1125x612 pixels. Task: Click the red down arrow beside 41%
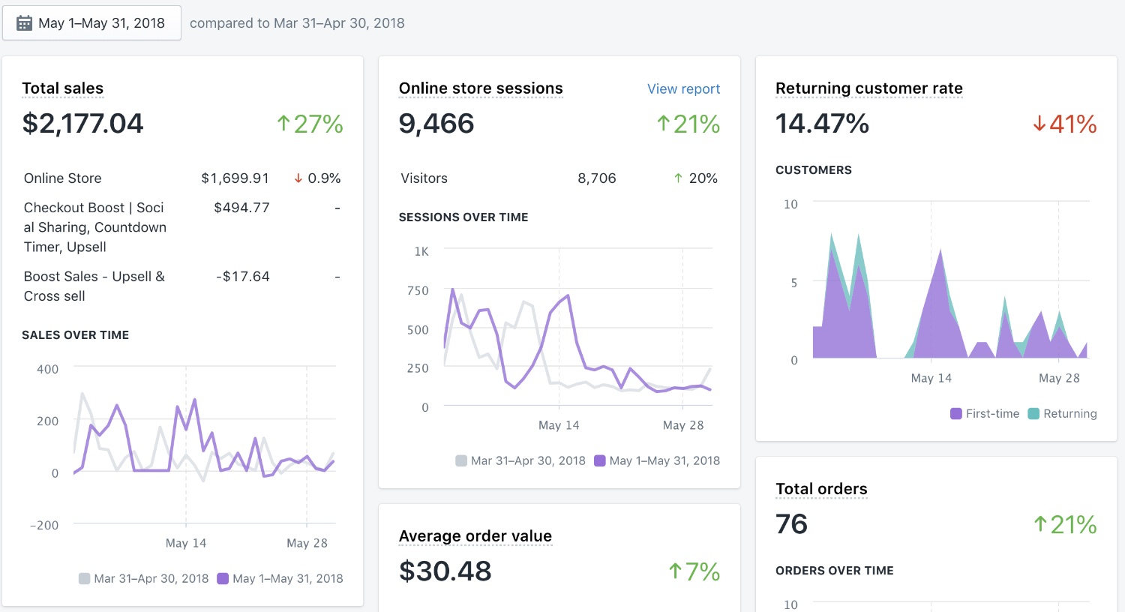point(1039,124)
